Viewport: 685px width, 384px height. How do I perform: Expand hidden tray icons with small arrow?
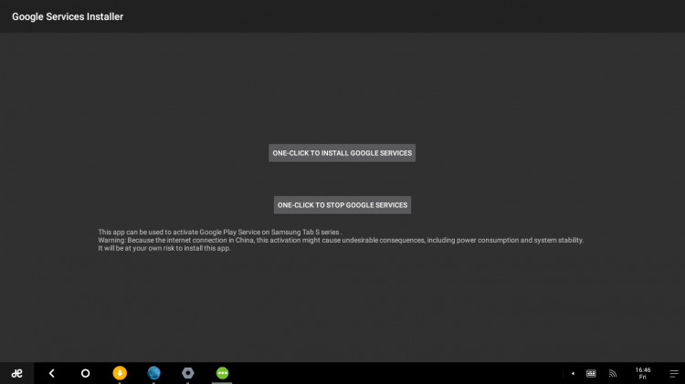click(573, 373)
